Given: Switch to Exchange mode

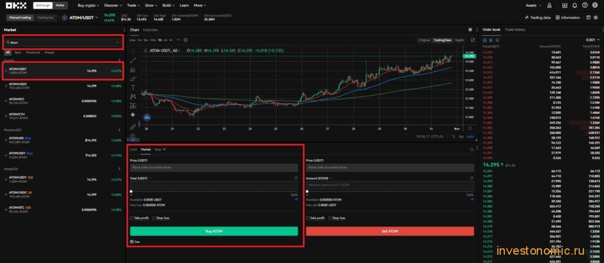Looking at the screenshot, I should point(42,5).
